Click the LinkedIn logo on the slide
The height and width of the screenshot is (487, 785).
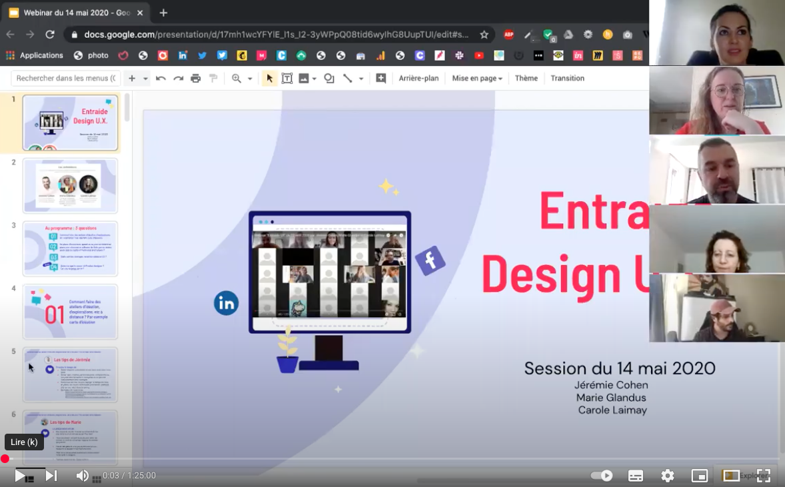click(x=227, y=303)
